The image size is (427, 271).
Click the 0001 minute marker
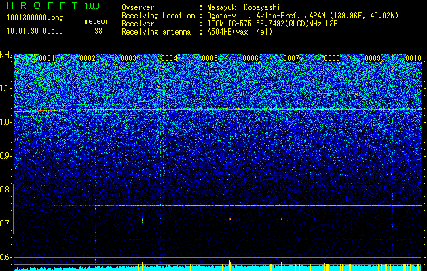click(x=47, y=58)
